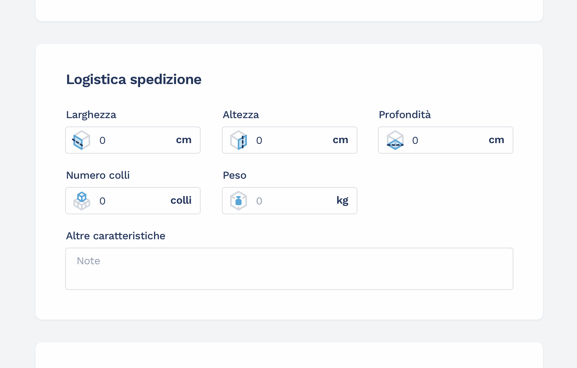Click the stacked packages icon in Numero colli
577x368 pixels.
(81, 201)
